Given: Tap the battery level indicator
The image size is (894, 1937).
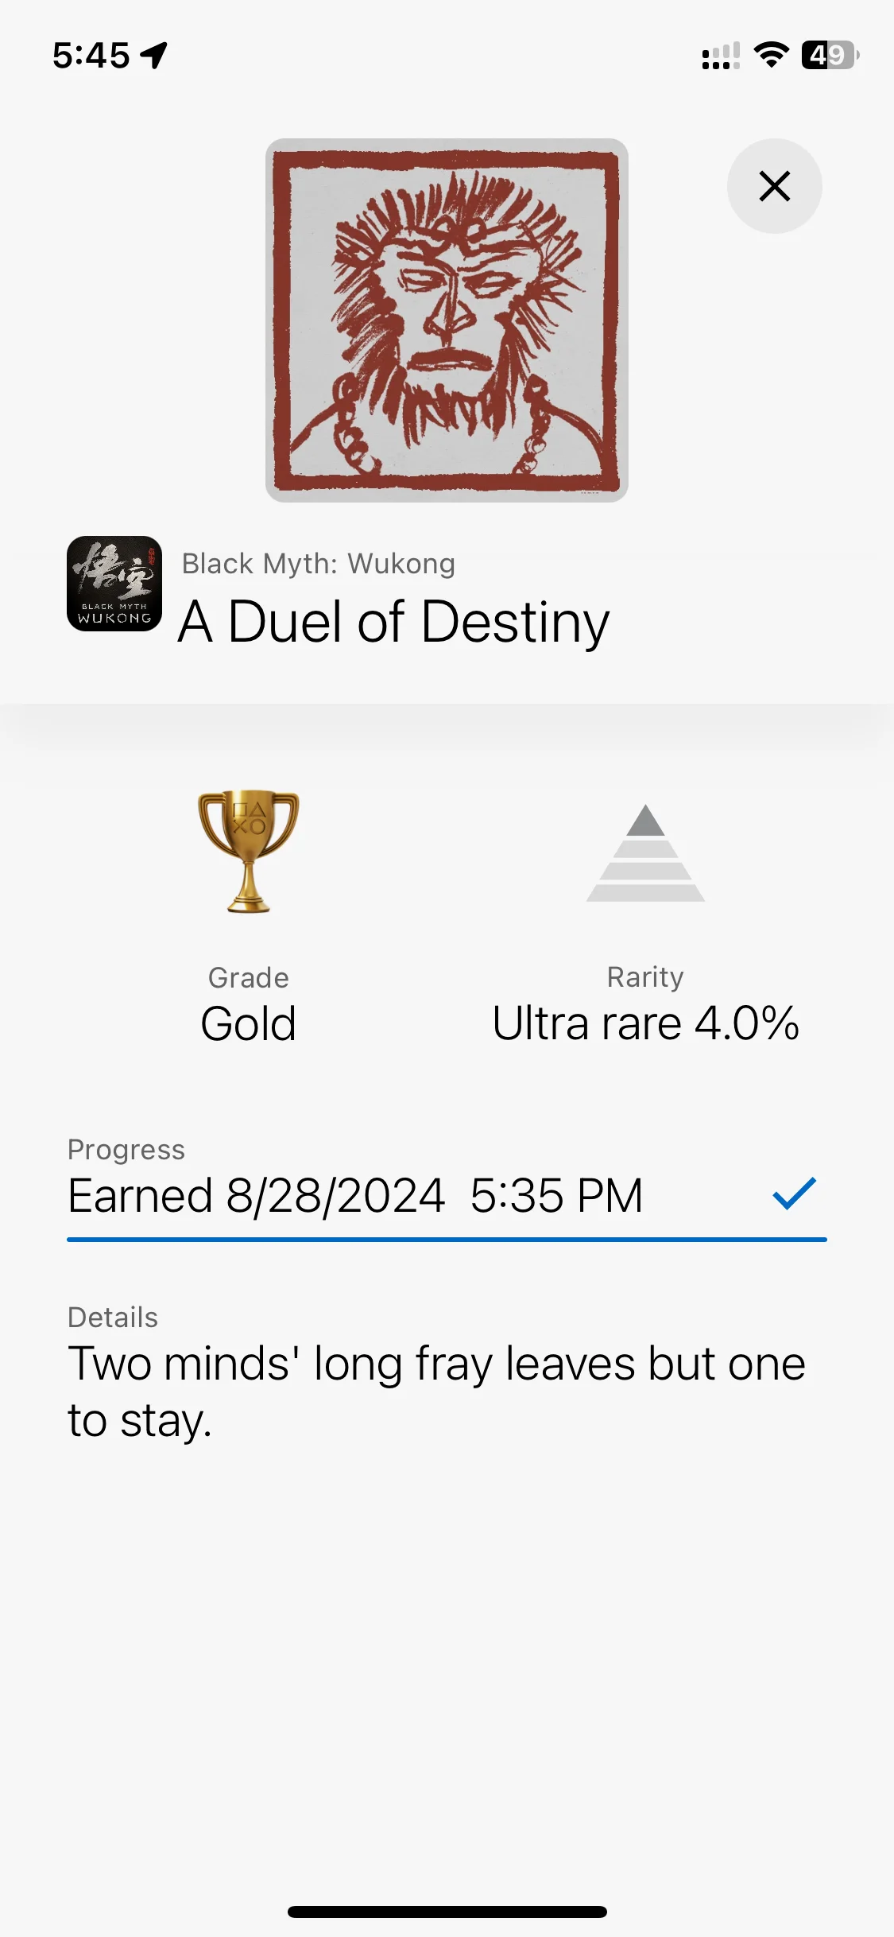Looking at the screenshot, I should (829, 55).
